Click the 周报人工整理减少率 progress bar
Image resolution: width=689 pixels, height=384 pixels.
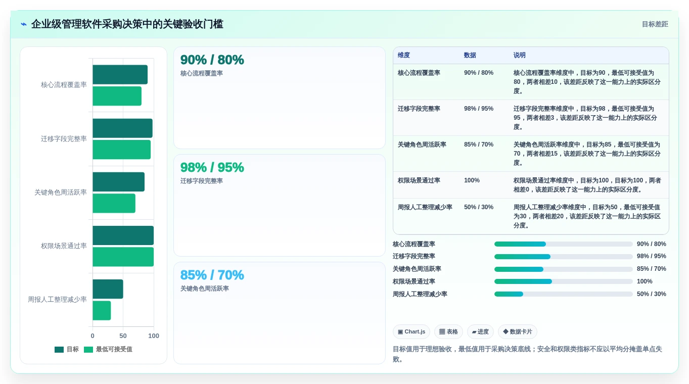click(x=564, y=294)
